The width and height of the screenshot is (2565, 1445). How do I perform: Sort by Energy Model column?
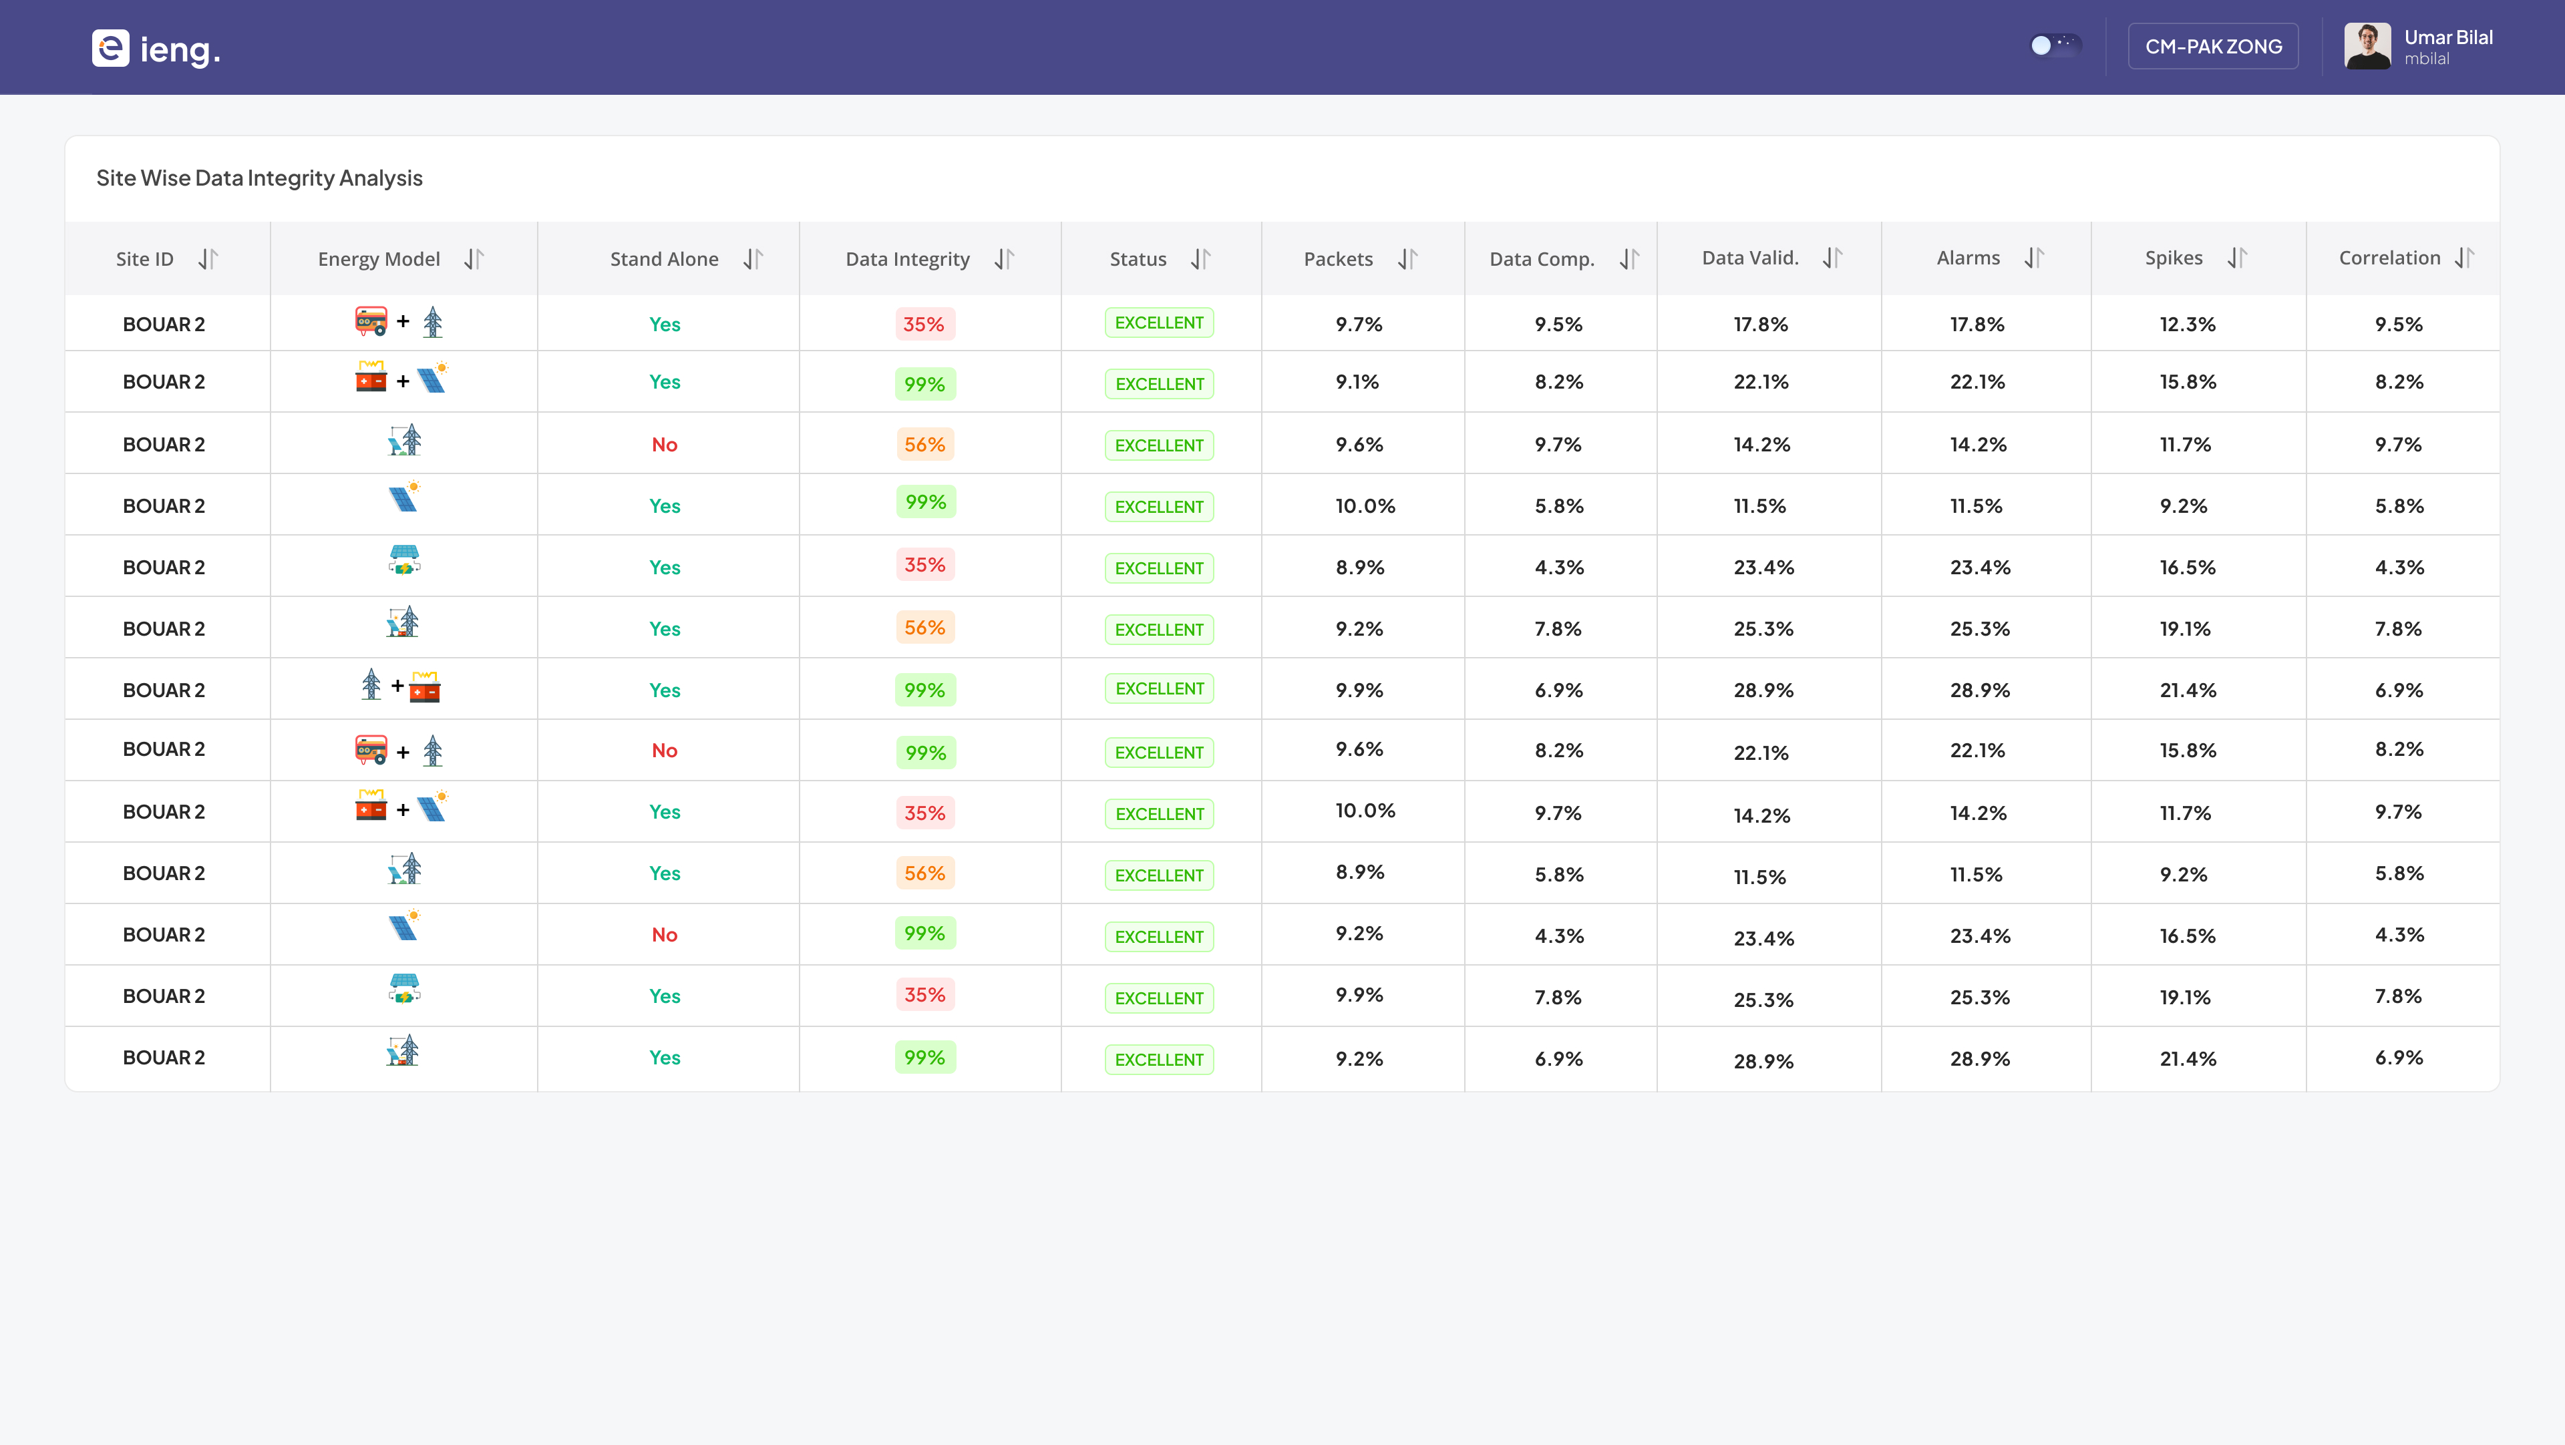coord(474,258)
